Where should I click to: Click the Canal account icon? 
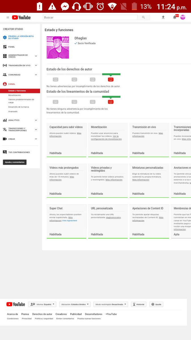tap(5, 84)
